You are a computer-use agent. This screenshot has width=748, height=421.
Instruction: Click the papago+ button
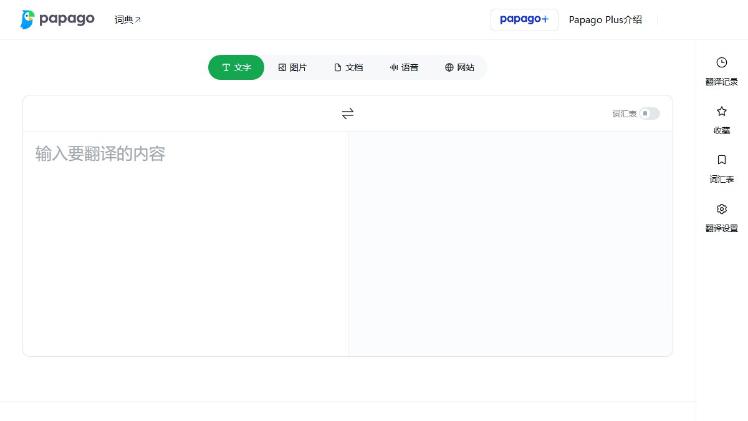(524, 19)
